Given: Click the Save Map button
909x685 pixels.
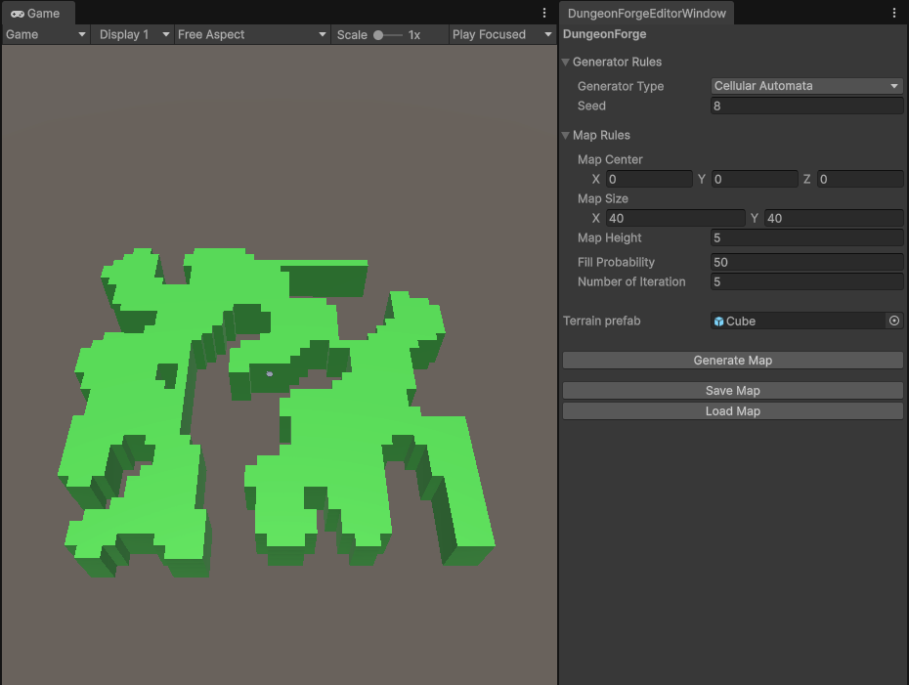Looking at the screenshot, I should coord(732,391).
